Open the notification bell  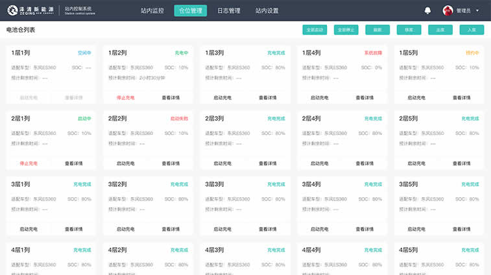427,10
